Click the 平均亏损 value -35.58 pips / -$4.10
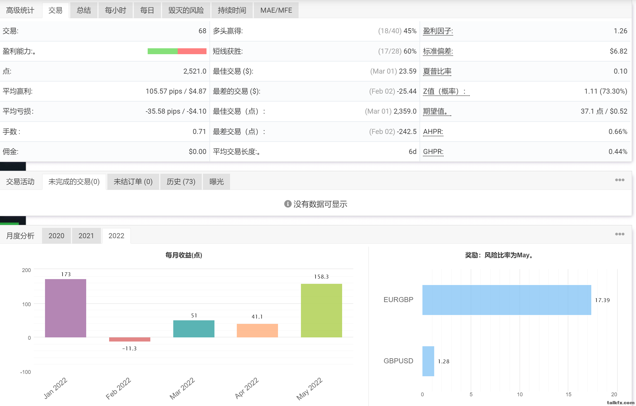Screen dimensions: 636x406 point(176,111)
